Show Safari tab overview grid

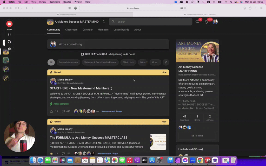262,8
